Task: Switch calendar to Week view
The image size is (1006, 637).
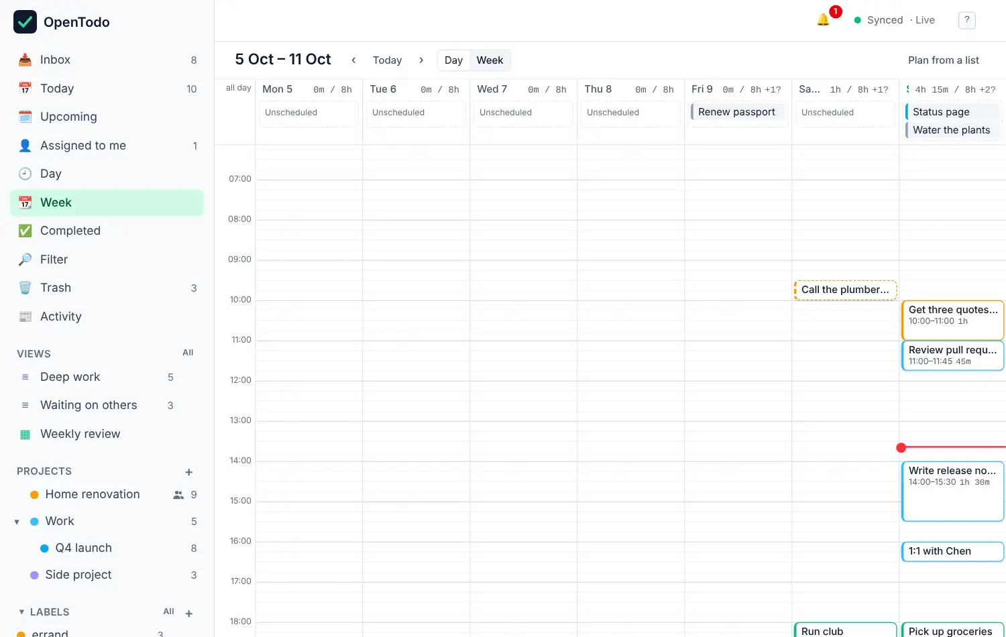Action: click(490, 60)
